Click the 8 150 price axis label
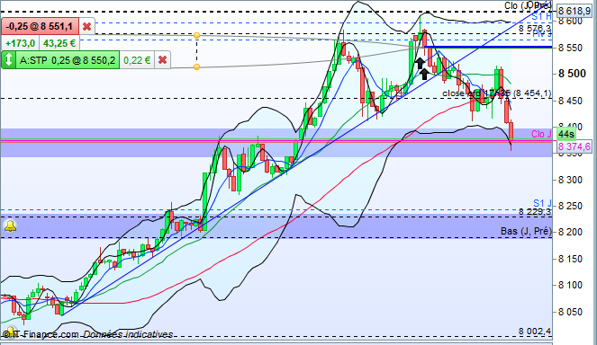 570,259
